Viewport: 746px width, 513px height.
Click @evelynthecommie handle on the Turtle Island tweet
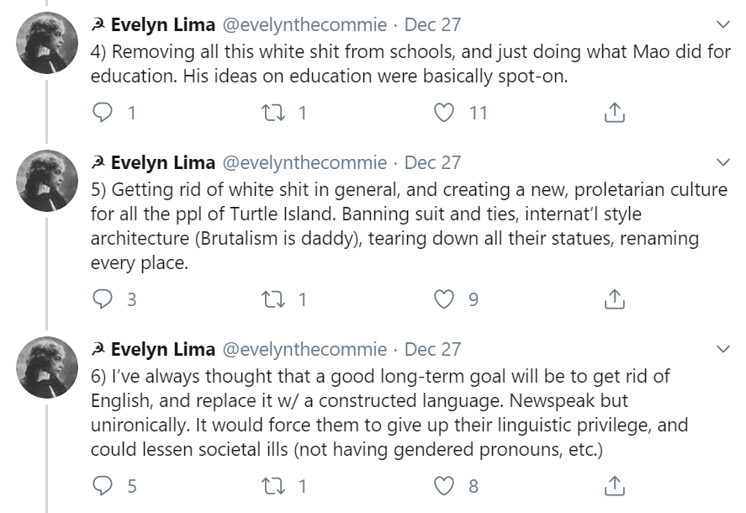[x=304, y=162]
